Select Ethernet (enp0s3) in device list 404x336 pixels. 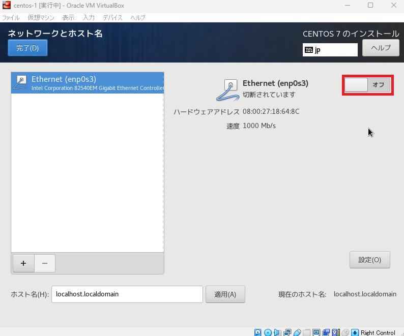(88, 83)
